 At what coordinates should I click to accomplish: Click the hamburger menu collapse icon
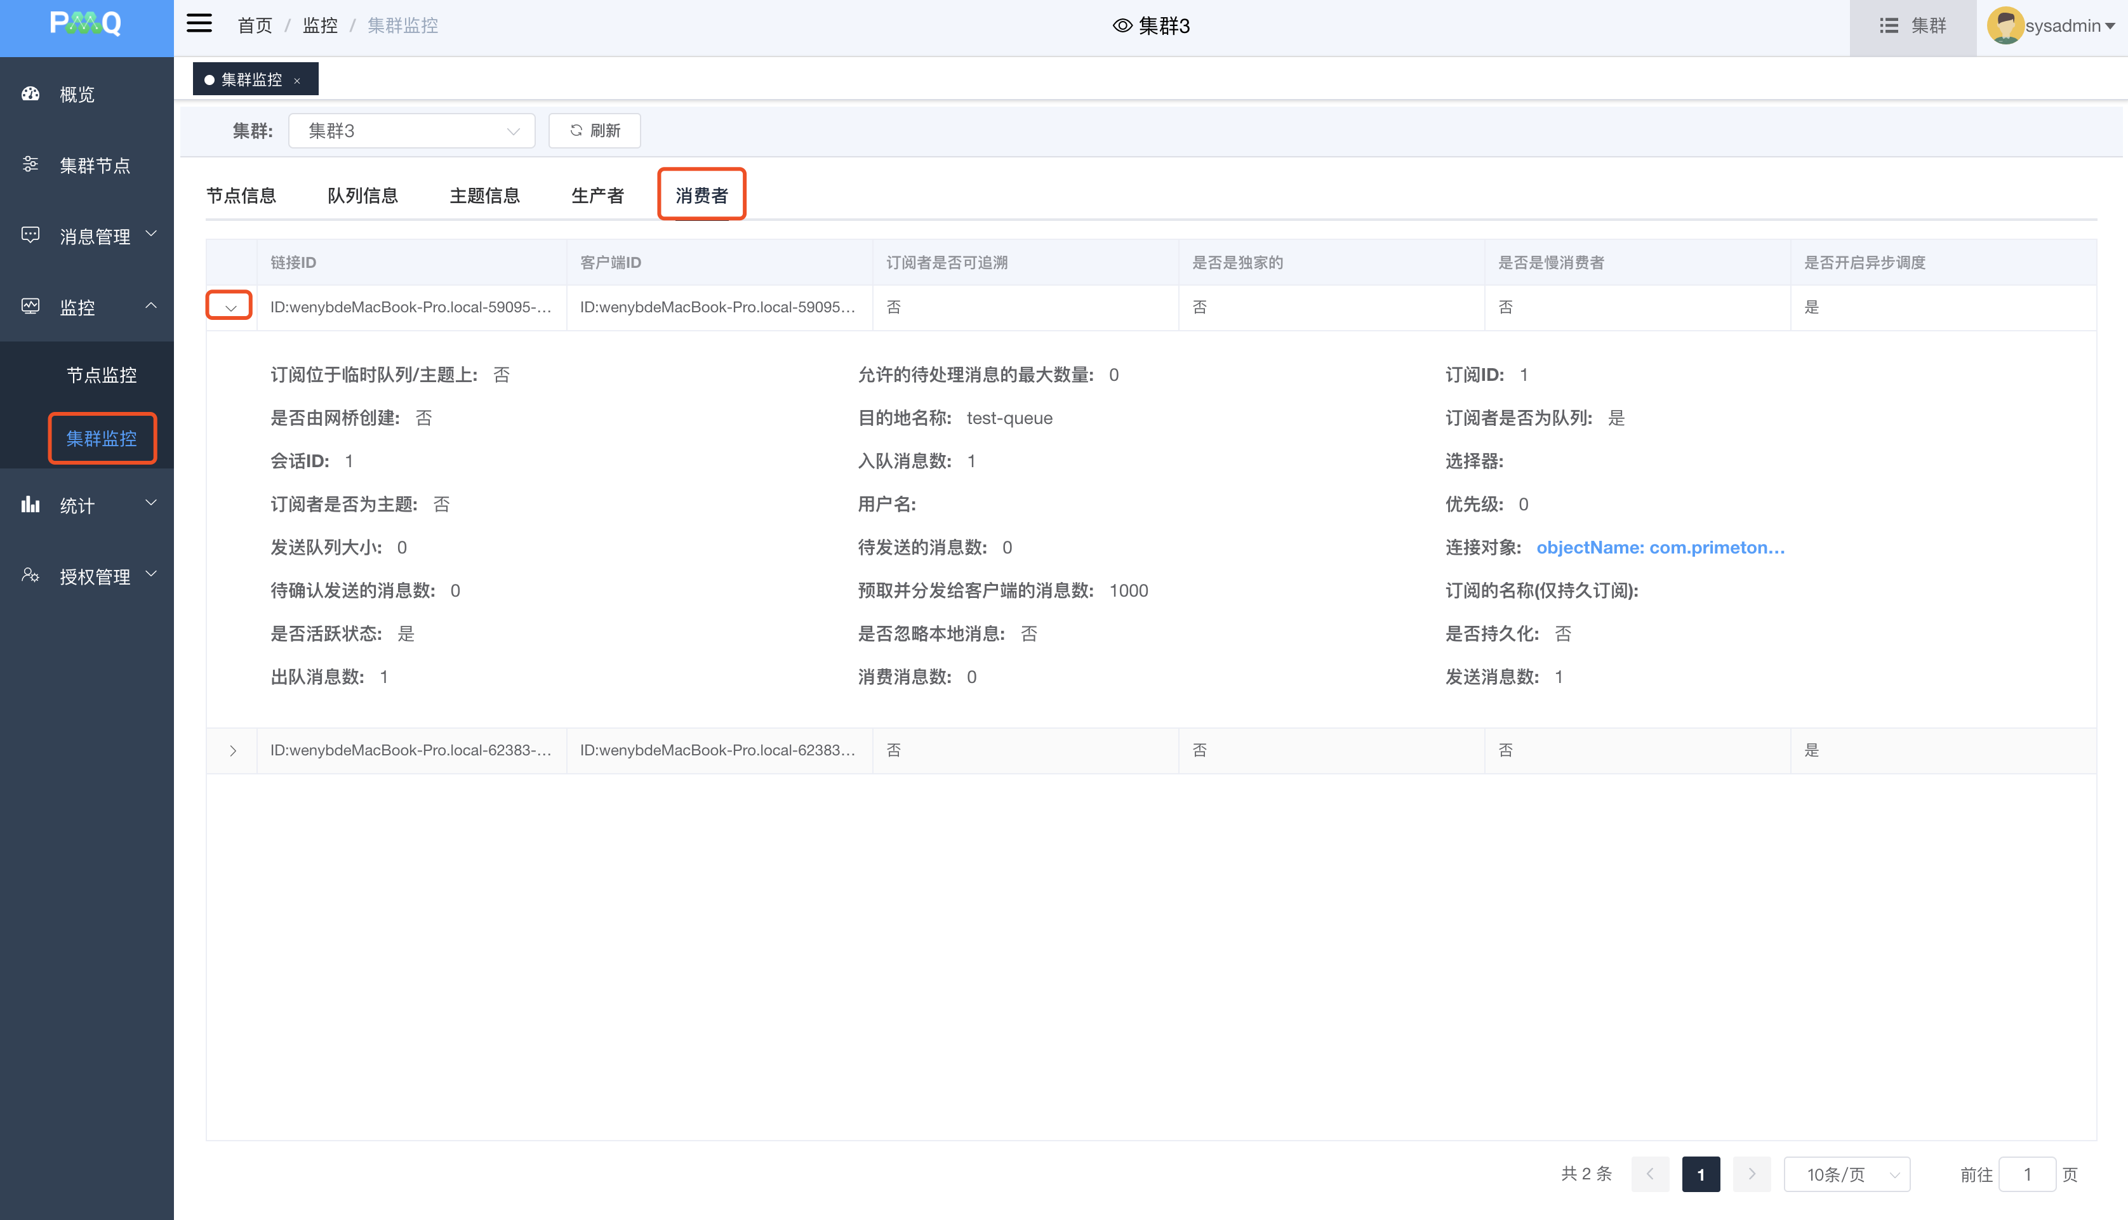point(199,23)
